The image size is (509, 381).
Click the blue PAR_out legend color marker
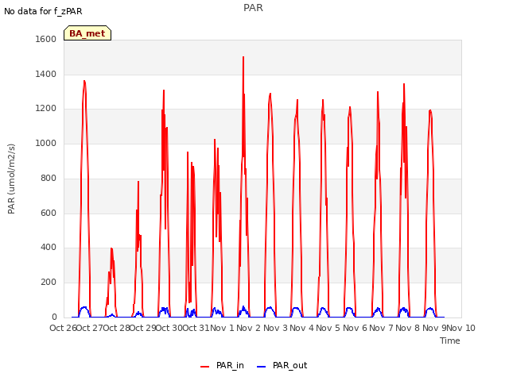(262, 367)
